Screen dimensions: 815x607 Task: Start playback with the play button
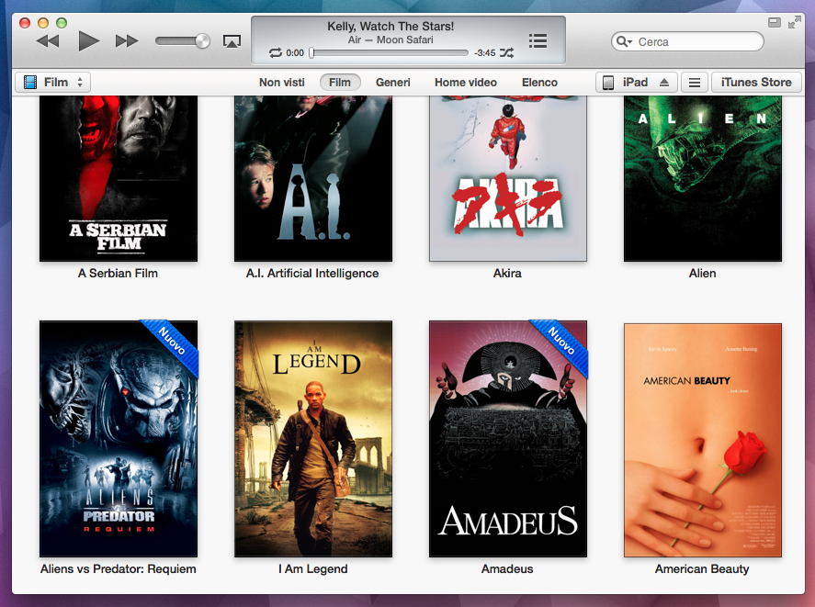point(88,41)
